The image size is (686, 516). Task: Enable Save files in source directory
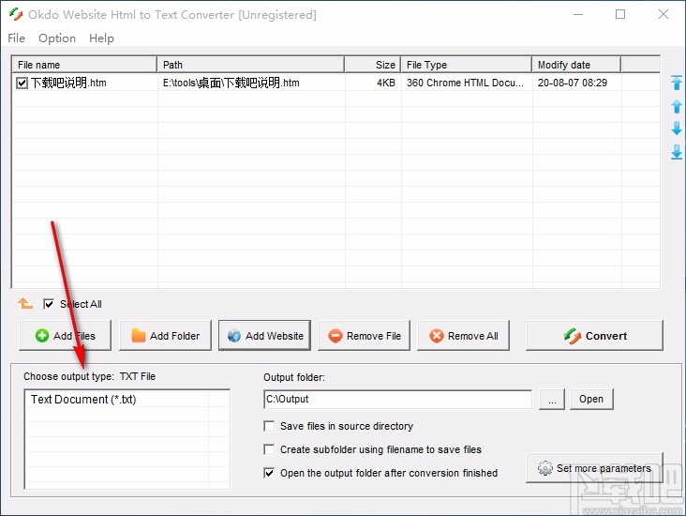pos(269,426)
